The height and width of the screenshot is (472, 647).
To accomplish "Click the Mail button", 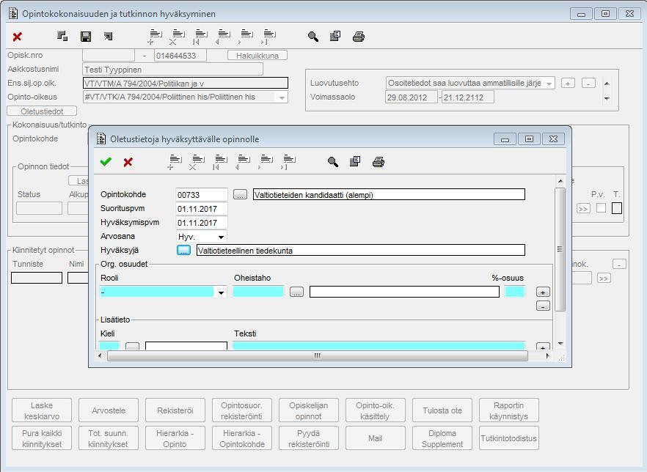I will point(375,438).
